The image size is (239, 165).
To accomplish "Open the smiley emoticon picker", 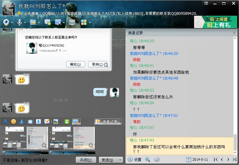I will 14,122.
